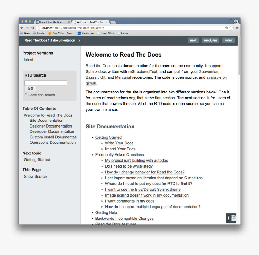Open I want comments in my docs
Image resolution: width=259 pixels, height=255 pixels.
click(x=130, y=201)
